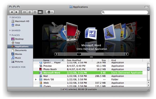This screenshot has width=156, height=99.
Task: Select the iWork '08 folder icon
Action: coord(41,79)
